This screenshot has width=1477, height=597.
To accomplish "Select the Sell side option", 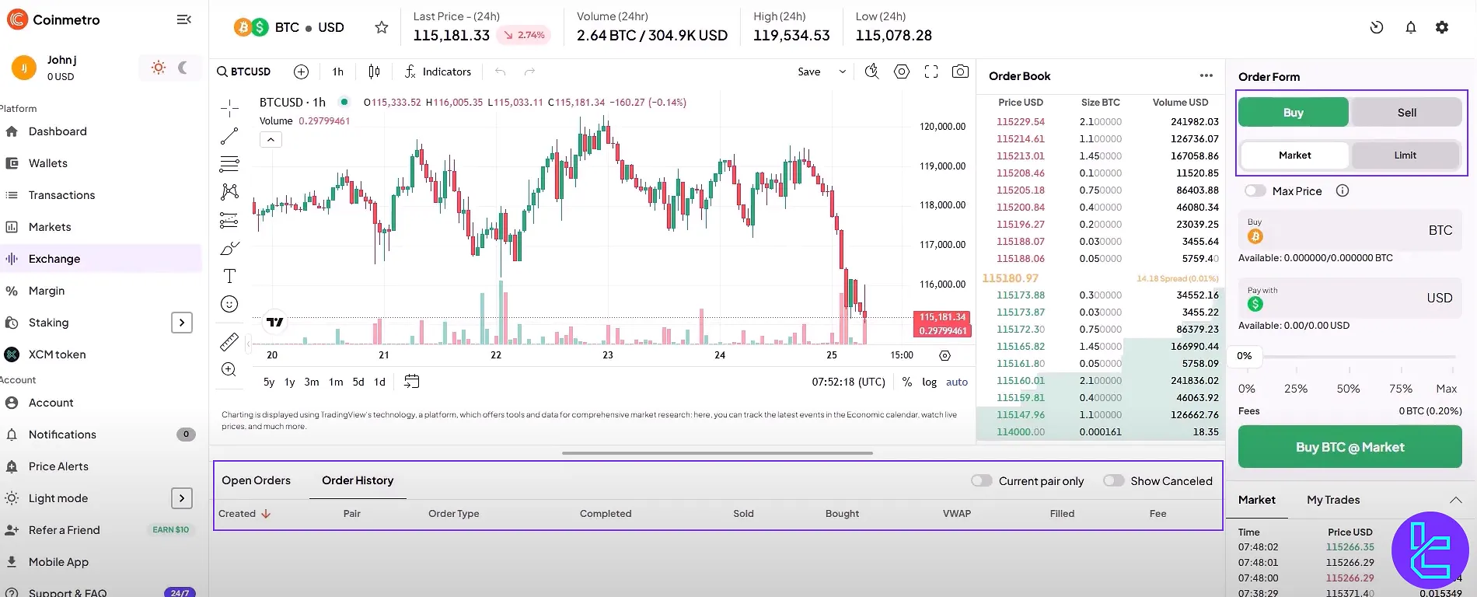I will pos(1407,112).
